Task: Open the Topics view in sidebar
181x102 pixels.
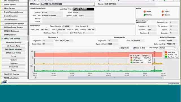Action: pyautogui.click(x=14, y=56)
